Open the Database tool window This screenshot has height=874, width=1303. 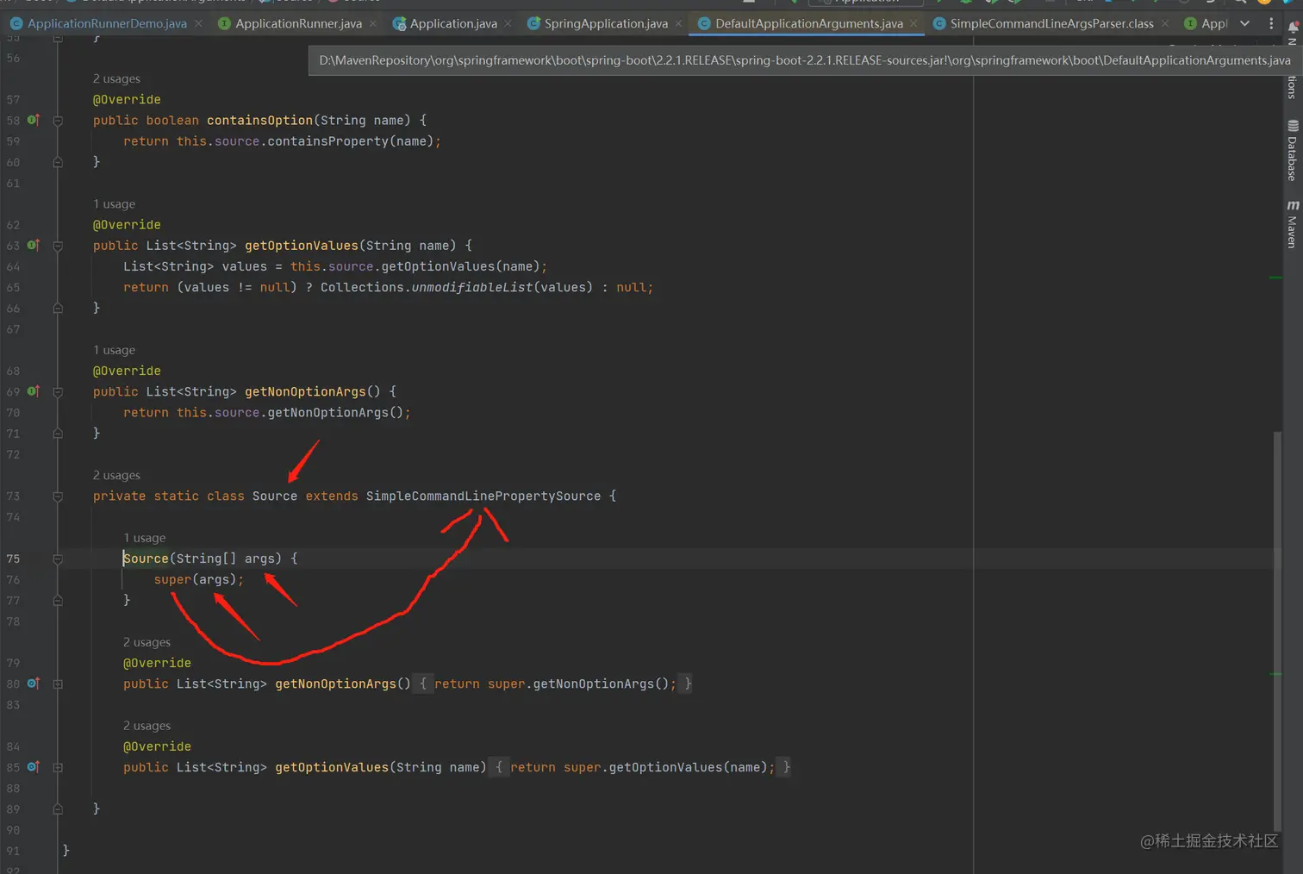pos(1293,151)
